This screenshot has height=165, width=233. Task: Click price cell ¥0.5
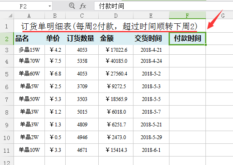55,137
